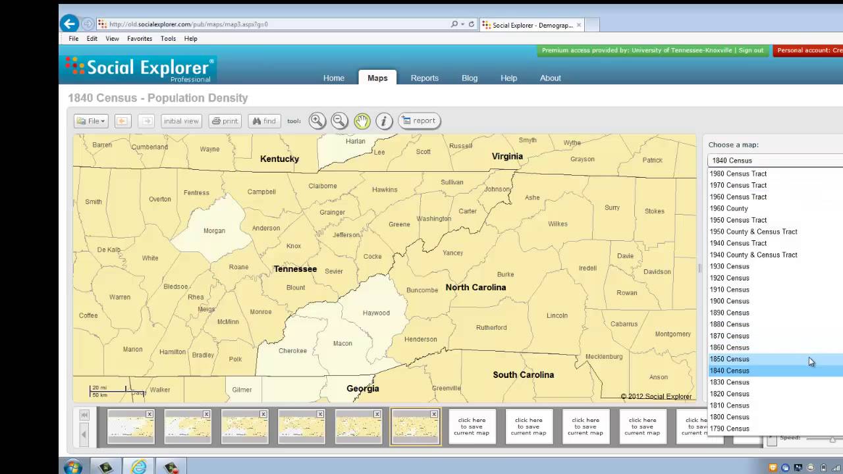This screenshot has height=474, width=843.
Task: Click the Internet Explorer forward button
Action: click(x=88, y=24)
